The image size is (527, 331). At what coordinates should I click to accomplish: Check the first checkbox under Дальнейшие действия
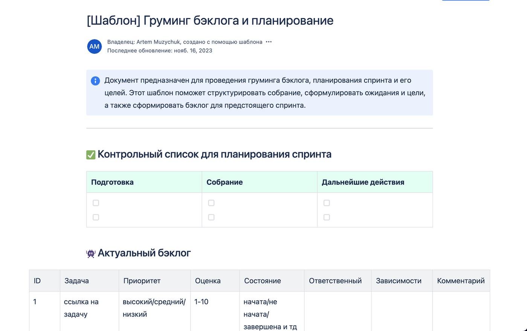click(x=327, y=203)
